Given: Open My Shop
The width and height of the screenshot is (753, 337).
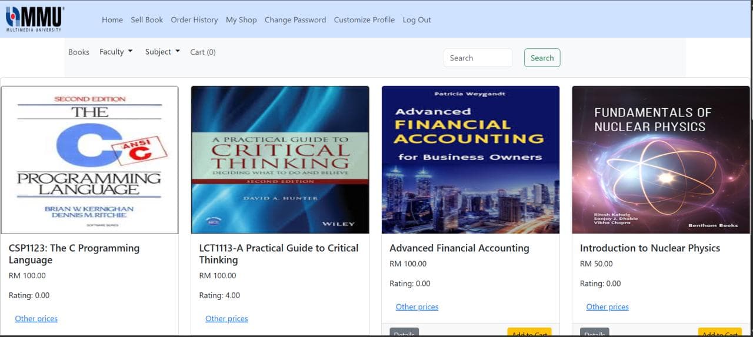Looking at the screenshot, I should [x=241, y=20].
